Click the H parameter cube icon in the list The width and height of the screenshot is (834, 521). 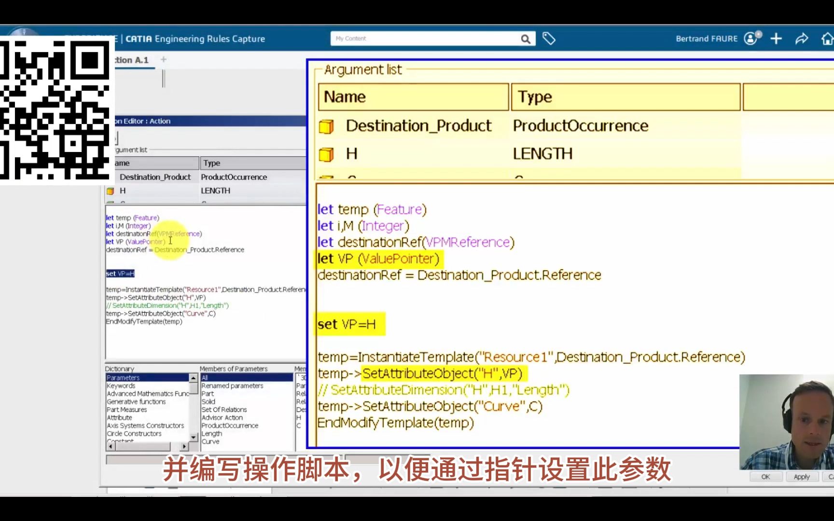[x=110, y=191]
